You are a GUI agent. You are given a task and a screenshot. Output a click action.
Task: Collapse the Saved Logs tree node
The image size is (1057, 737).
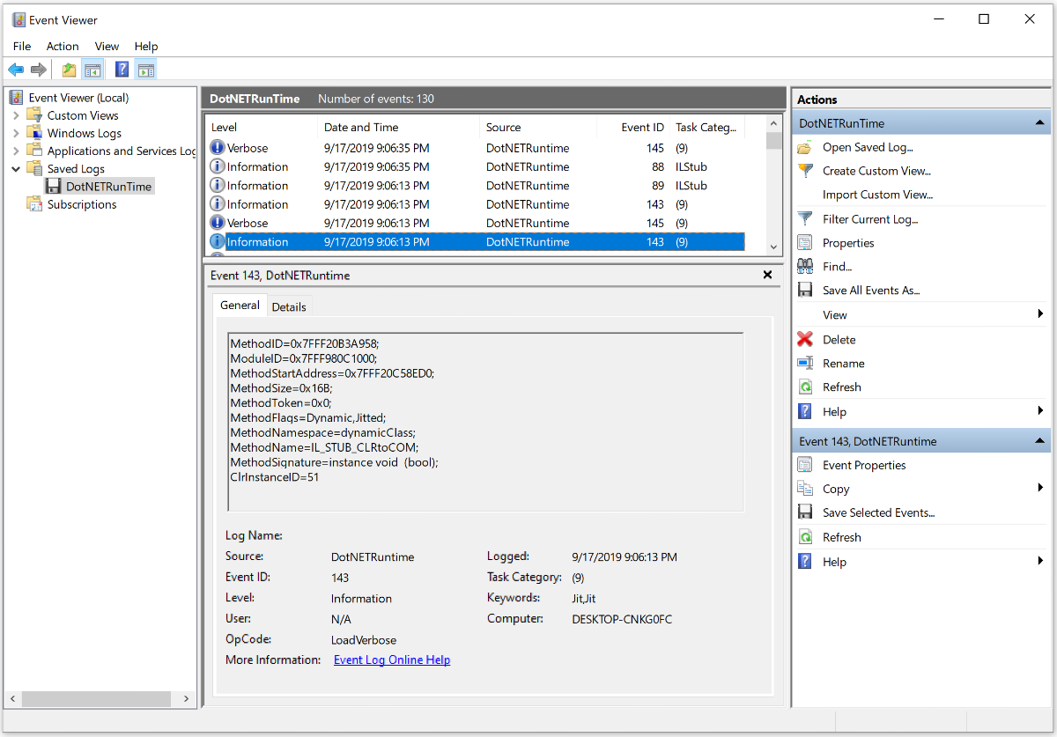[x=16, y=168]
